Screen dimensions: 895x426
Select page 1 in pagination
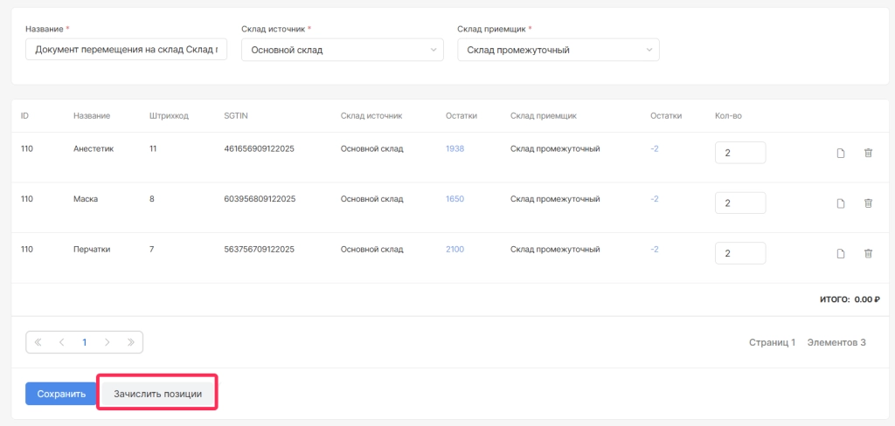[x=84, y=342]
